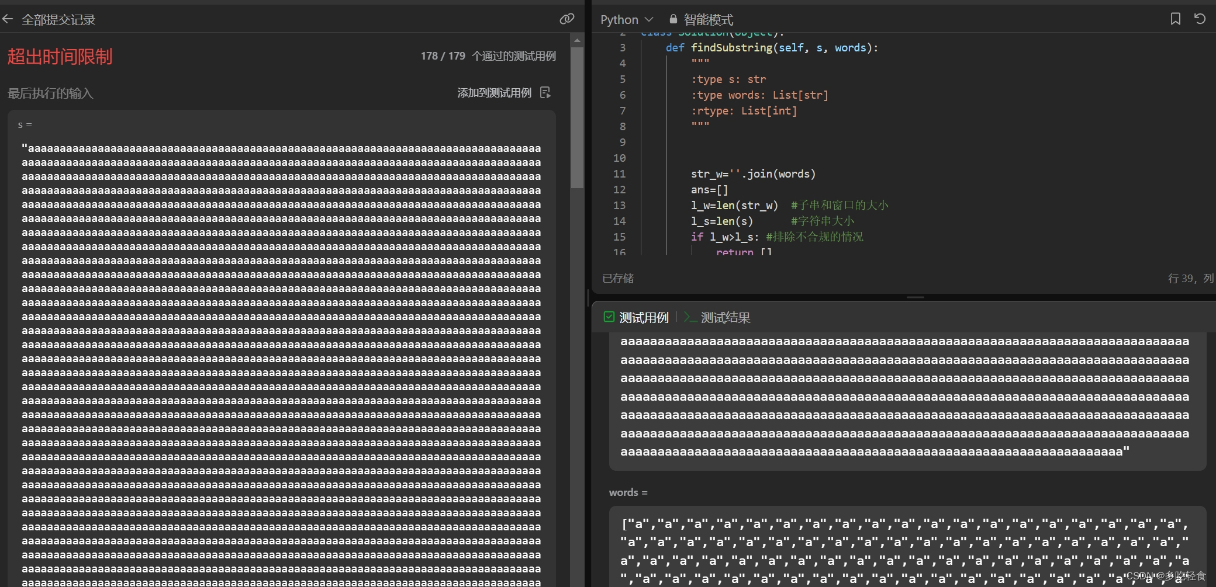The image size is (1216, 587).
Task: Click line number 13 in the gutter
Action: click(620, 206)
